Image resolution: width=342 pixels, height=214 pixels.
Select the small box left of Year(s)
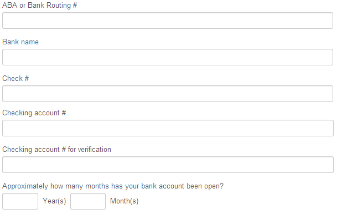tap(20, 201)
